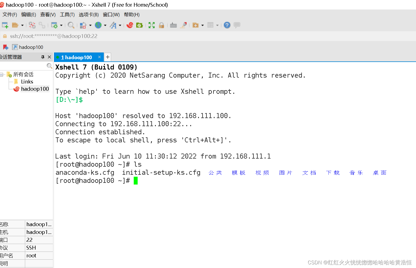This screenshot has height=268, width=416.
Task: Click the layout arrangement toolbar icon
Action: coord(210,25)
